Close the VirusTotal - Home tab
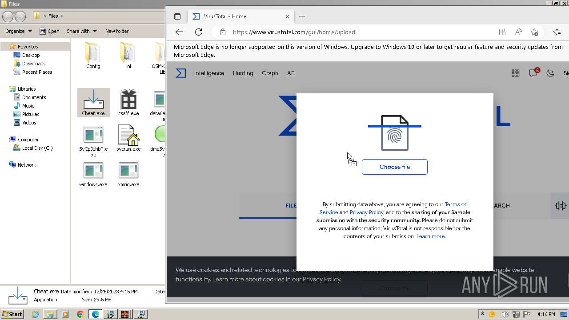This screenshot has width=569, height=320. coord(287,16)
